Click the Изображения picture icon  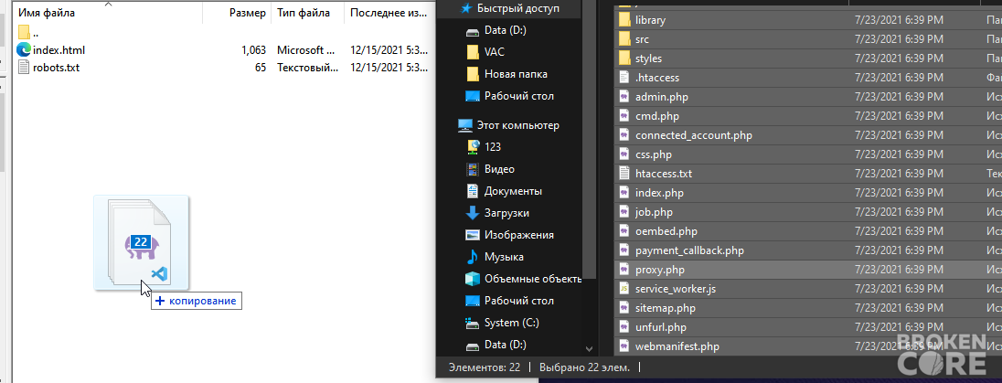point(473,235)
